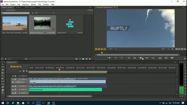187x105 pixels.
Task: Open the File menu
Action: [x=2, y=5]
